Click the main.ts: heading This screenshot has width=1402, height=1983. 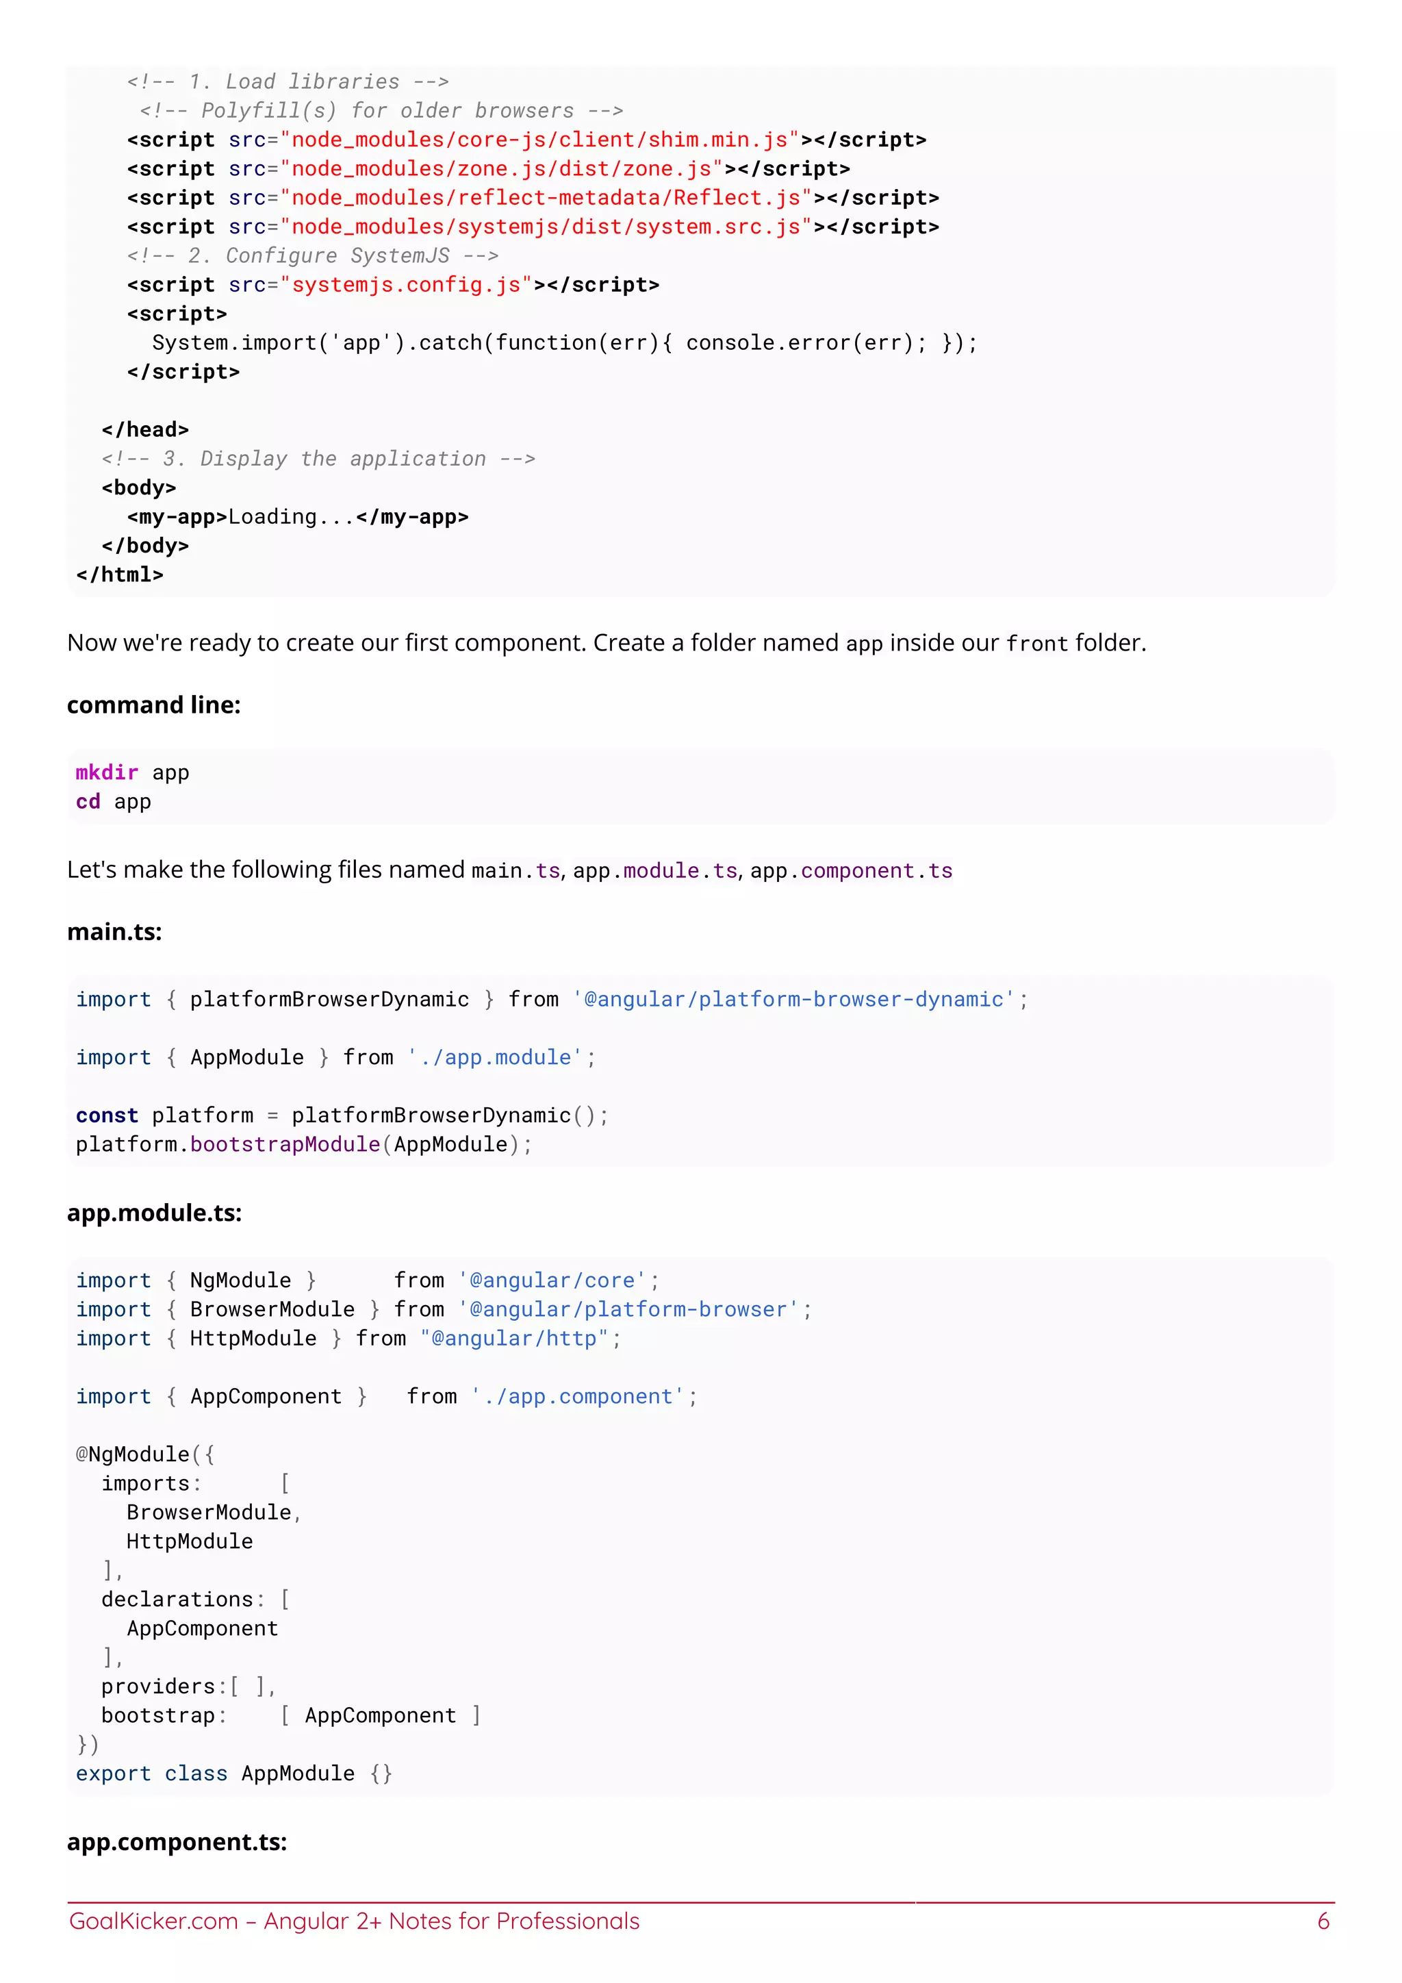(115, 932)
